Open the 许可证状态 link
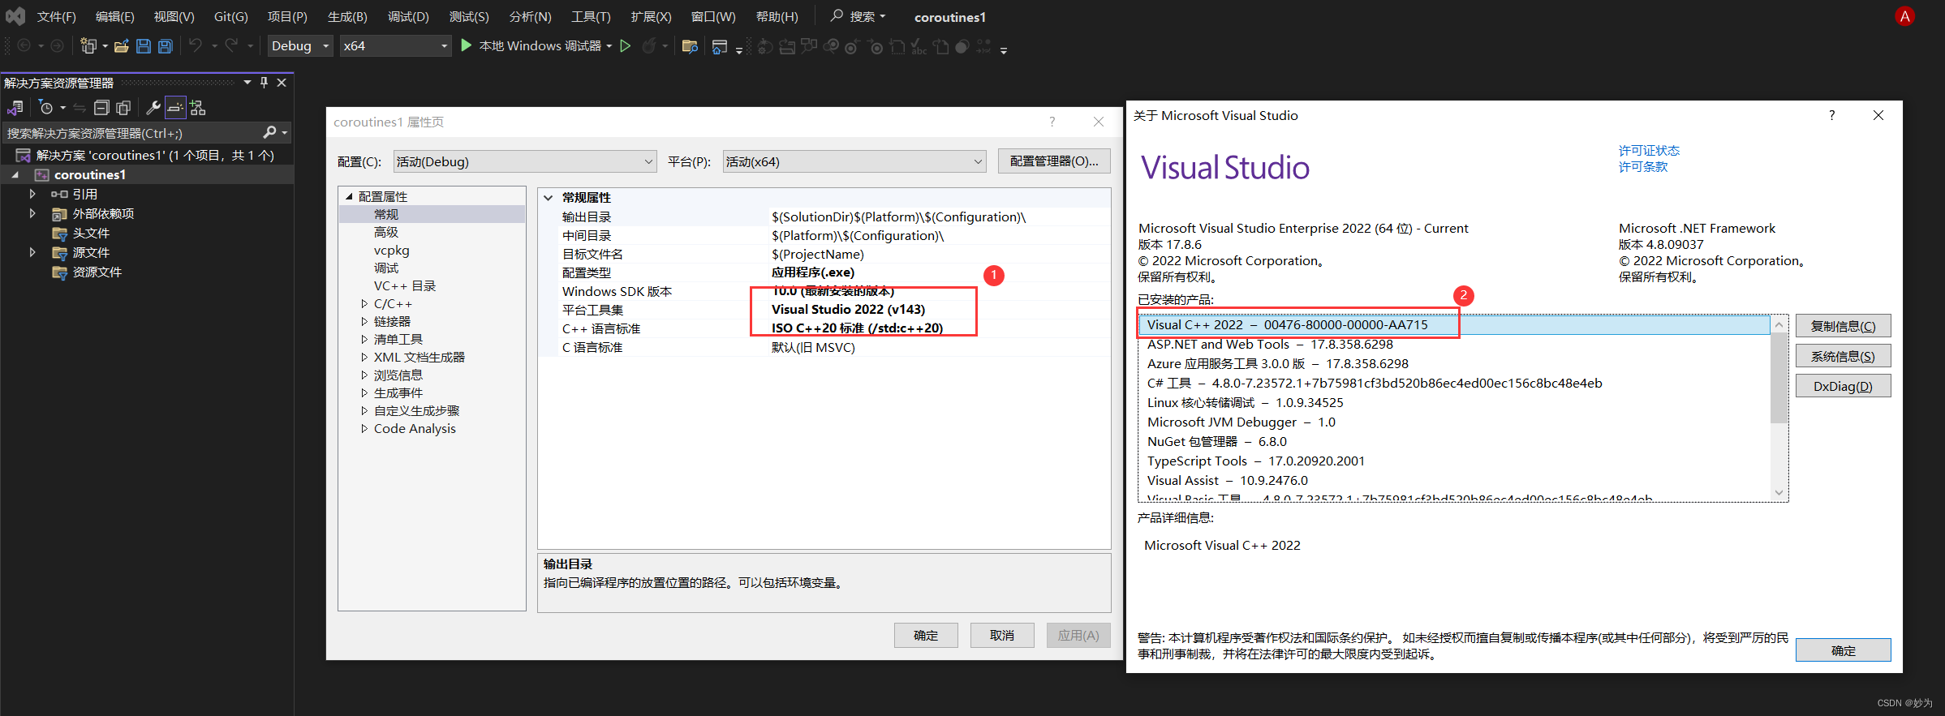The image size is (1945, 716). point(1649,151)
